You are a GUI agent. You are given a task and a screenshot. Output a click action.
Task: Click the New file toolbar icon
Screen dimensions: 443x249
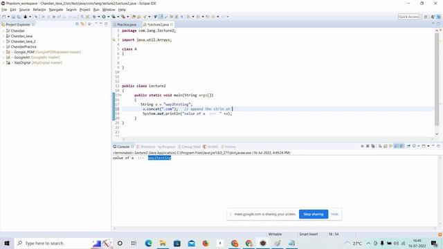click(x=3, y=17)
